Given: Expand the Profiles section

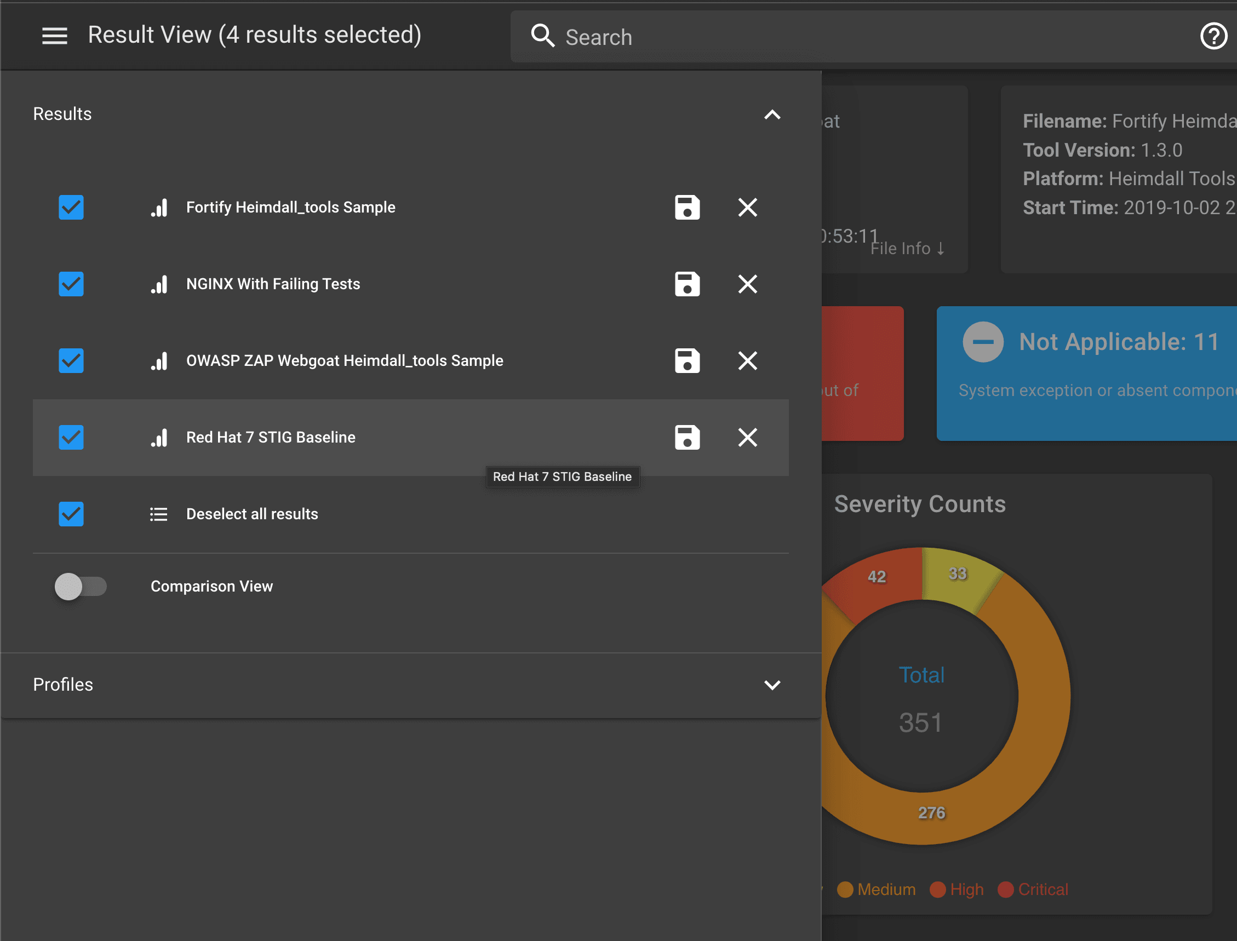Looking at the screenshot, I should (x=772, y=685).
